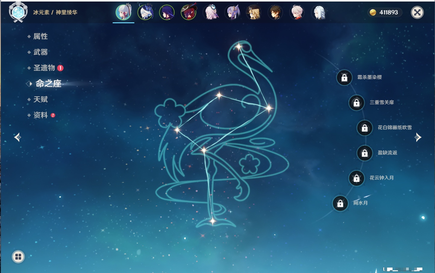Click the lock icon for 间水月
435x273 pixels.
pyautogui.click(x=340, y=203)
